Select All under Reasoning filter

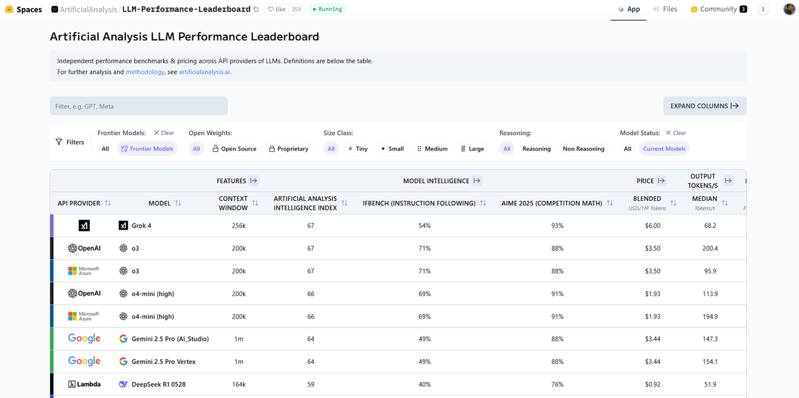coord(507,148)
